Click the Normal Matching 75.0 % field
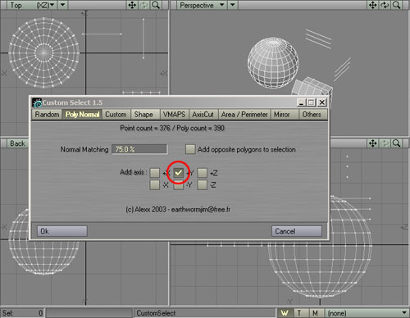This screenshot has height=318, width=410. (139, 149)
